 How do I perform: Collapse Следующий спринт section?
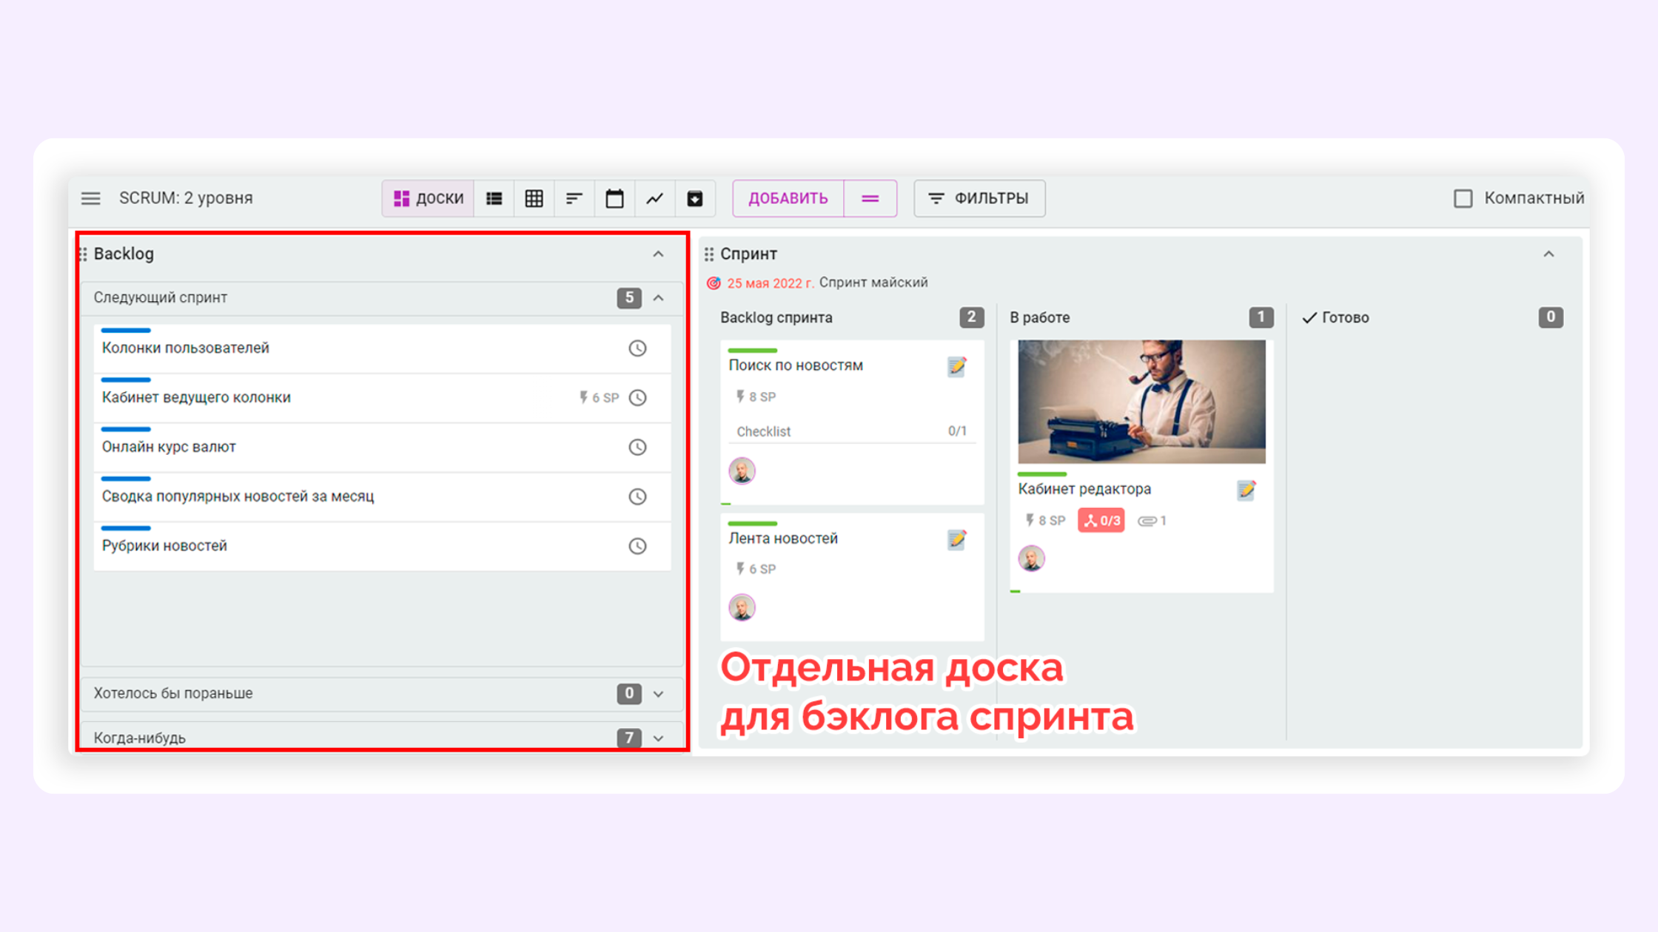pyautogui.click(x=658, y=297)
